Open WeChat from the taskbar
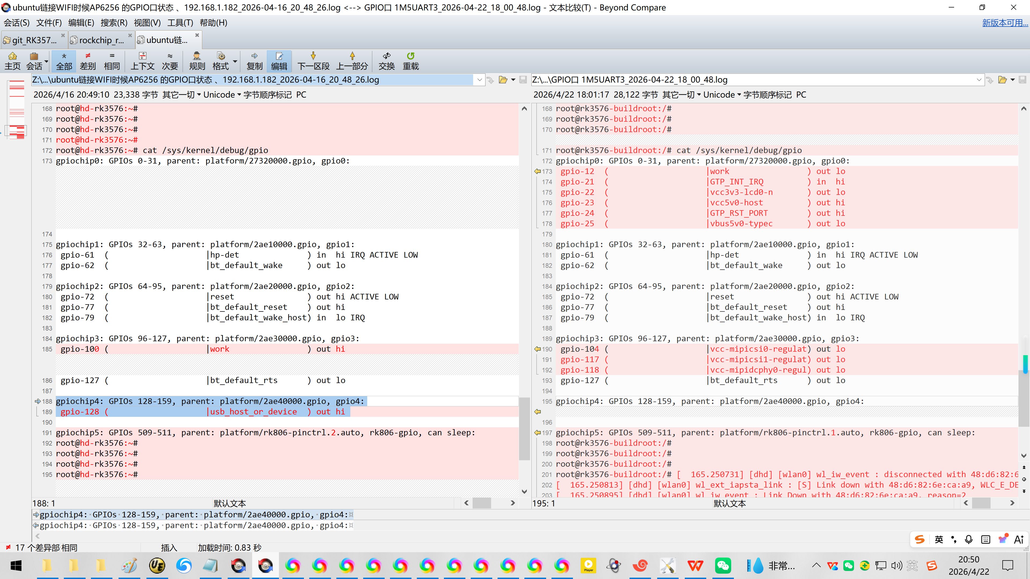Screen dimensions: 1030x579 (x=723, y=565)
